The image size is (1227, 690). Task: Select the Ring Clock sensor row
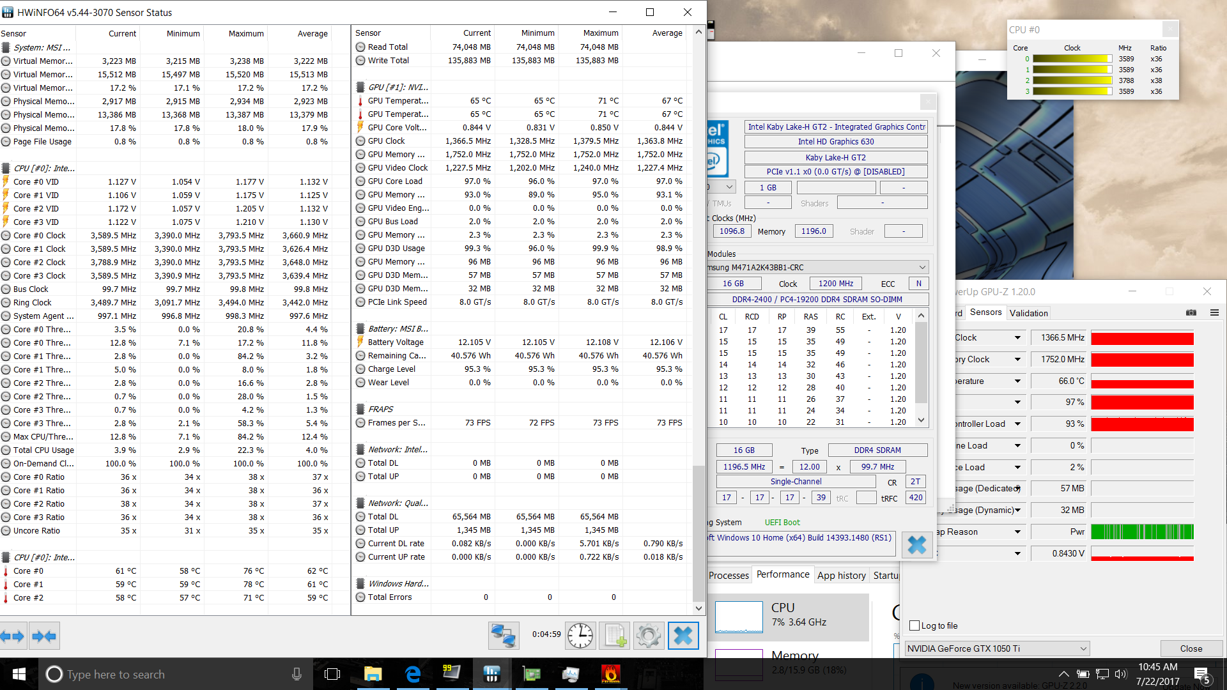[x=166, y=303]
